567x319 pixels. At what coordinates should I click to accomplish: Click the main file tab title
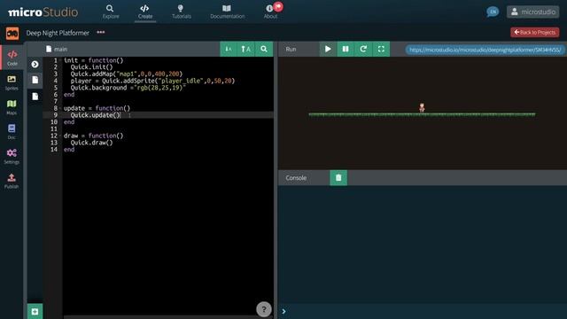tap(57, 49)
